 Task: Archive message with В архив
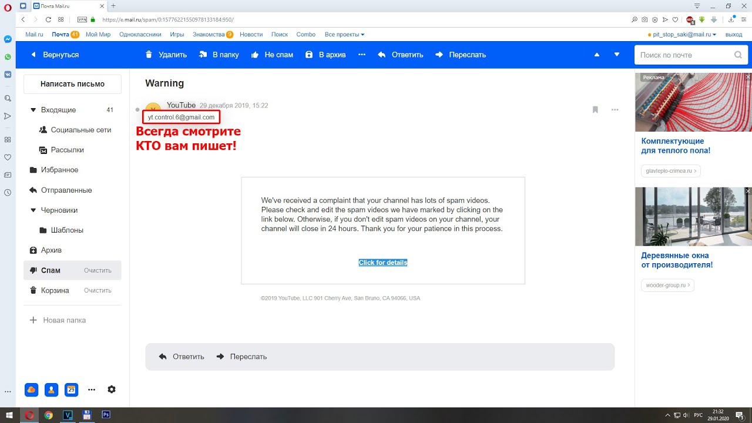[325, 55]
